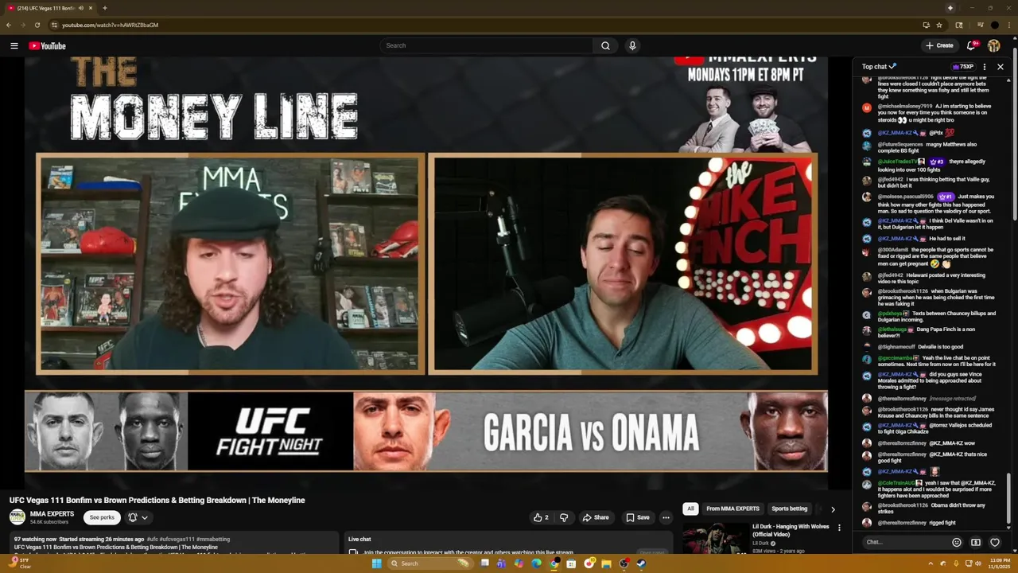Close the UFC Vegas 111 tab
The height and width of the screenshot is (573, 1018).
(x=90, y=8)
